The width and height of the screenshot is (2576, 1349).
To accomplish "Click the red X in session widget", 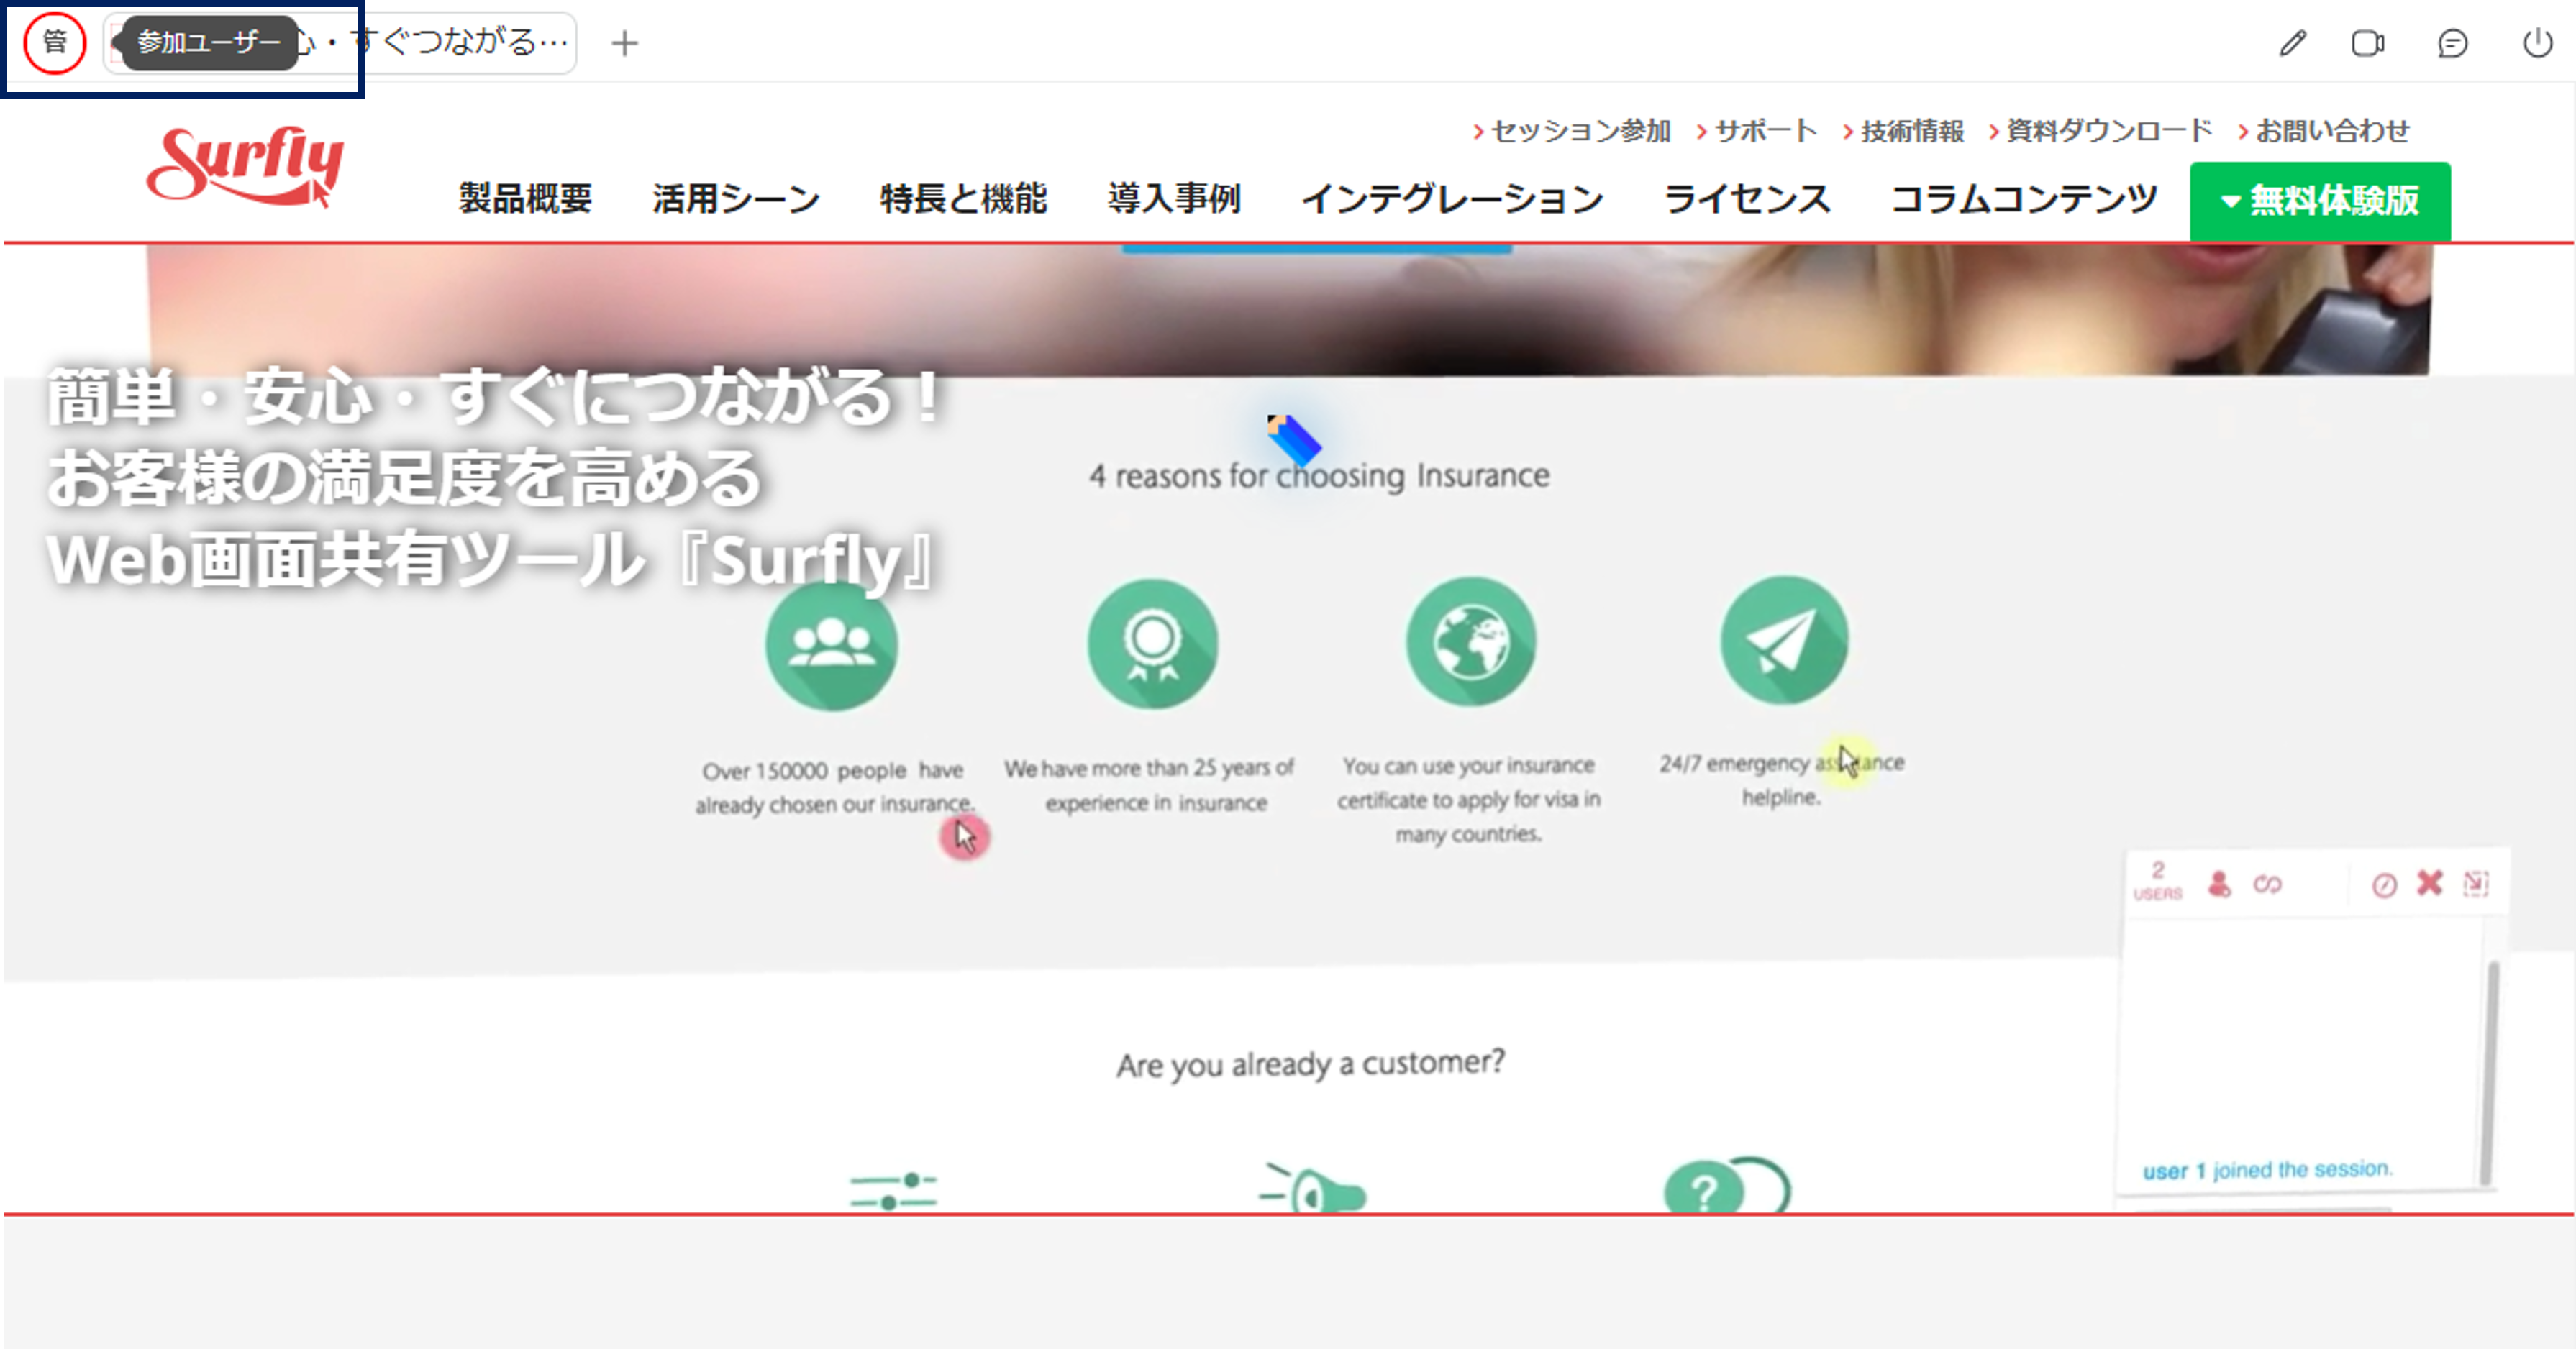I will click(x=2429, y=883).
